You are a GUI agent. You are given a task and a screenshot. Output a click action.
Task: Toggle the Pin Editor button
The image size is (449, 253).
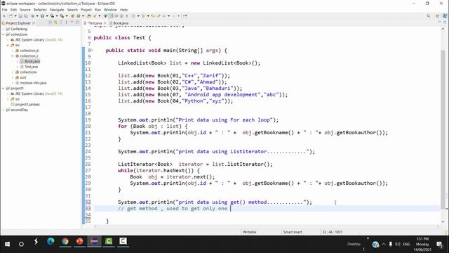(x=185, y=16)
